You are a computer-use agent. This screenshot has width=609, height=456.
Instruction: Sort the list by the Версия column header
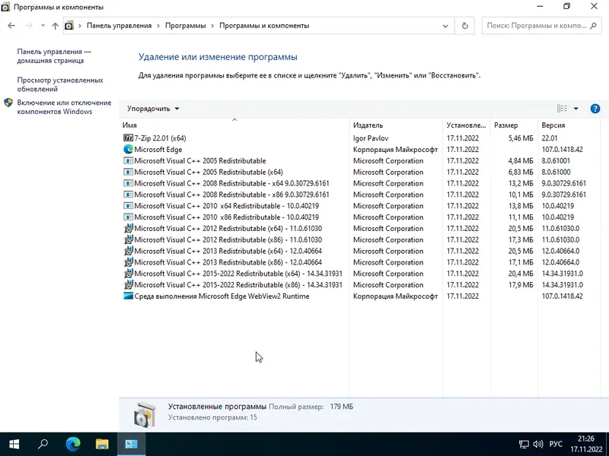click(x=569, y=125)
